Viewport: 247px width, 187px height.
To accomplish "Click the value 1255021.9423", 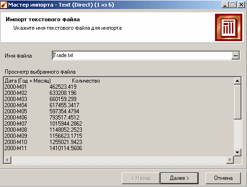I will [x=66, y=142].
